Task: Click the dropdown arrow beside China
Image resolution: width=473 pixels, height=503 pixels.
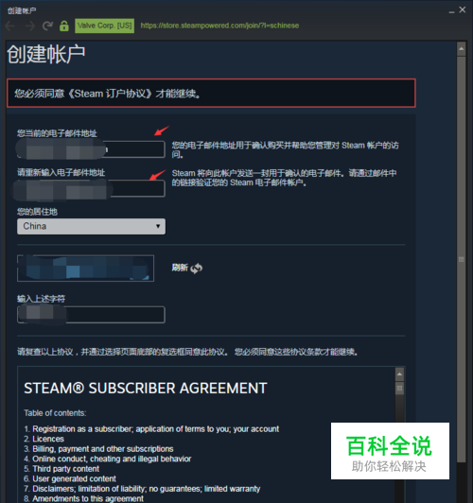Action: 158,226
